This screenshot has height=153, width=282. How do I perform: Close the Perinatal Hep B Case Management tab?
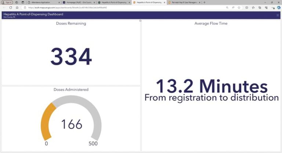coord(199,3)
